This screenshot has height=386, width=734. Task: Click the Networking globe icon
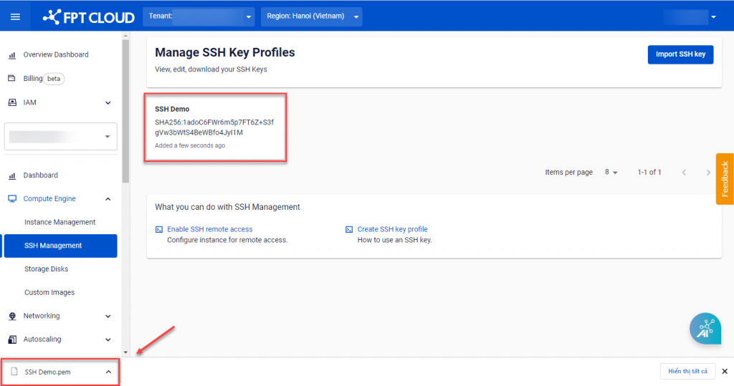pyautogui.click(x=12, y=316)
